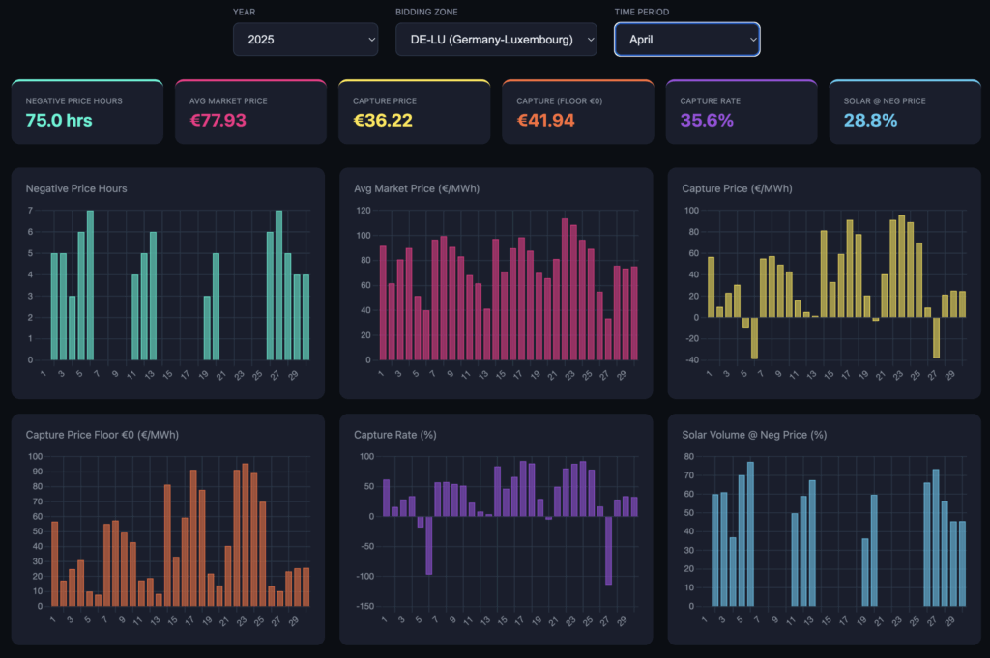Click the 'Negative Price Hours' chart title
The width and height of the screenshot is (990, 658).
point(76,188)
